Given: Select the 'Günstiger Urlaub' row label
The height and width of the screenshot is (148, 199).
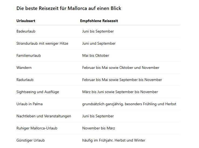Looking at the screenshot, I should point(31,140).
